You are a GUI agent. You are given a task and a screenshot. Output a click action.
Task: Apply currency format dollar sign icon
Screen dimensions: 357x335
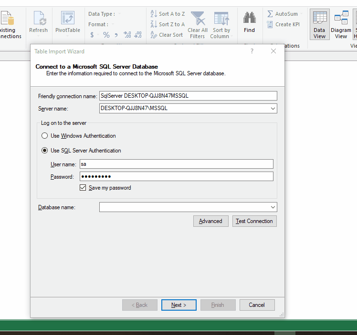(x=92, y=35)
